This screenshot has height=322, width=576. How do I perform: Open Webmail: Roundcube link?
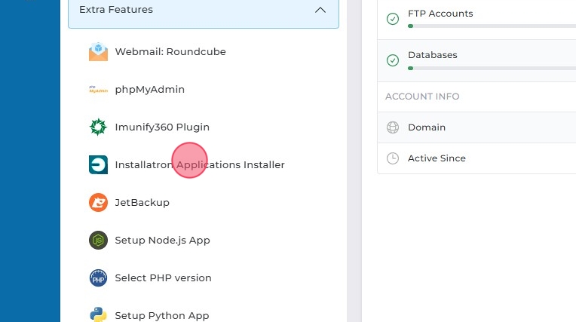(170, 52)
